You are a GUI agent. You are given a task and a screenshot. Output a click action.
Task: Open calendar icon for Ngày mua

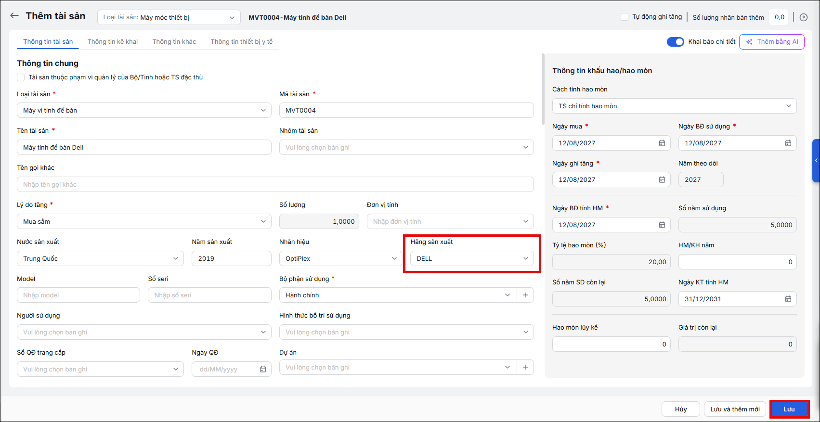point(662,143)
